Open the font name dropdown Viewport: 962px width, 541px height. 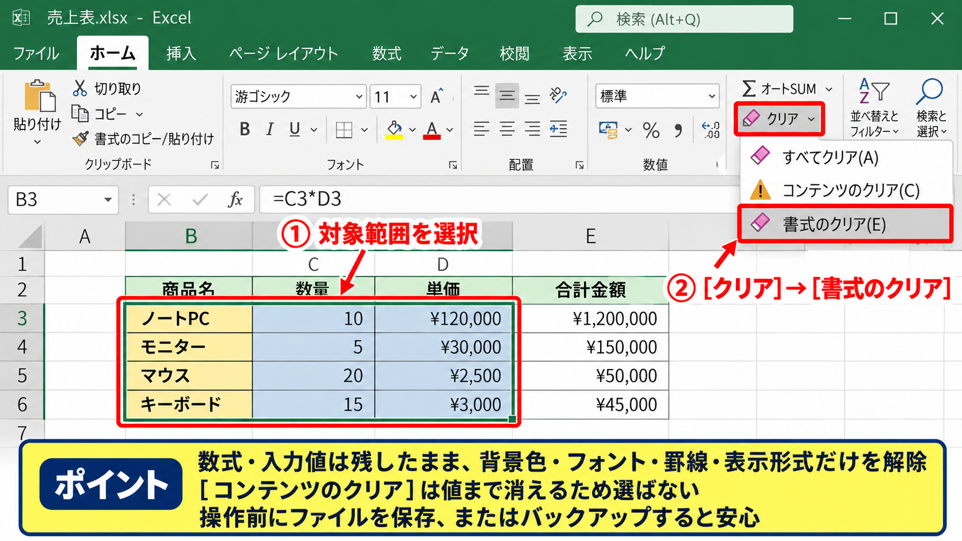click(x=359, y=97)
